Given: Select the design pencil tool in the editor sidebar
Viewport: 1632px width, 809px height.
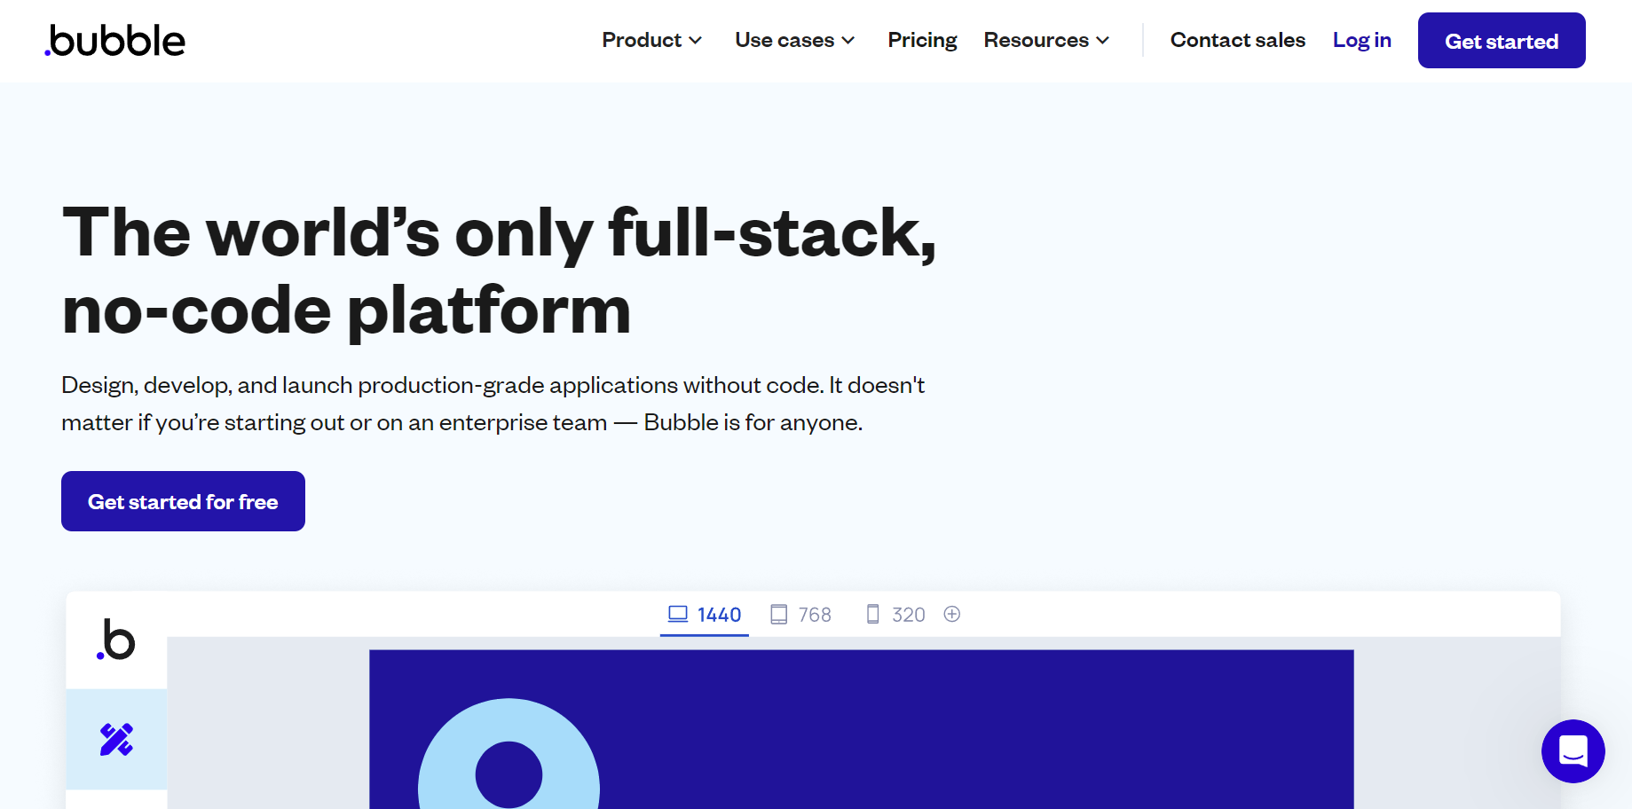Looking at the screenshot, I should click(x=115, y=738).
